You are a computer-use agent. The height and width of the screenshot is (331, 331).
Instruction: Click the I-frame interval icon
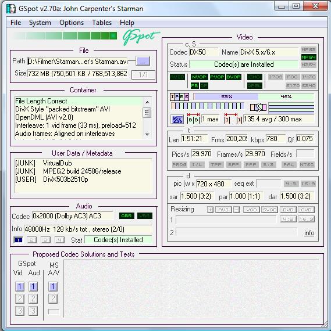pos(233,118)
